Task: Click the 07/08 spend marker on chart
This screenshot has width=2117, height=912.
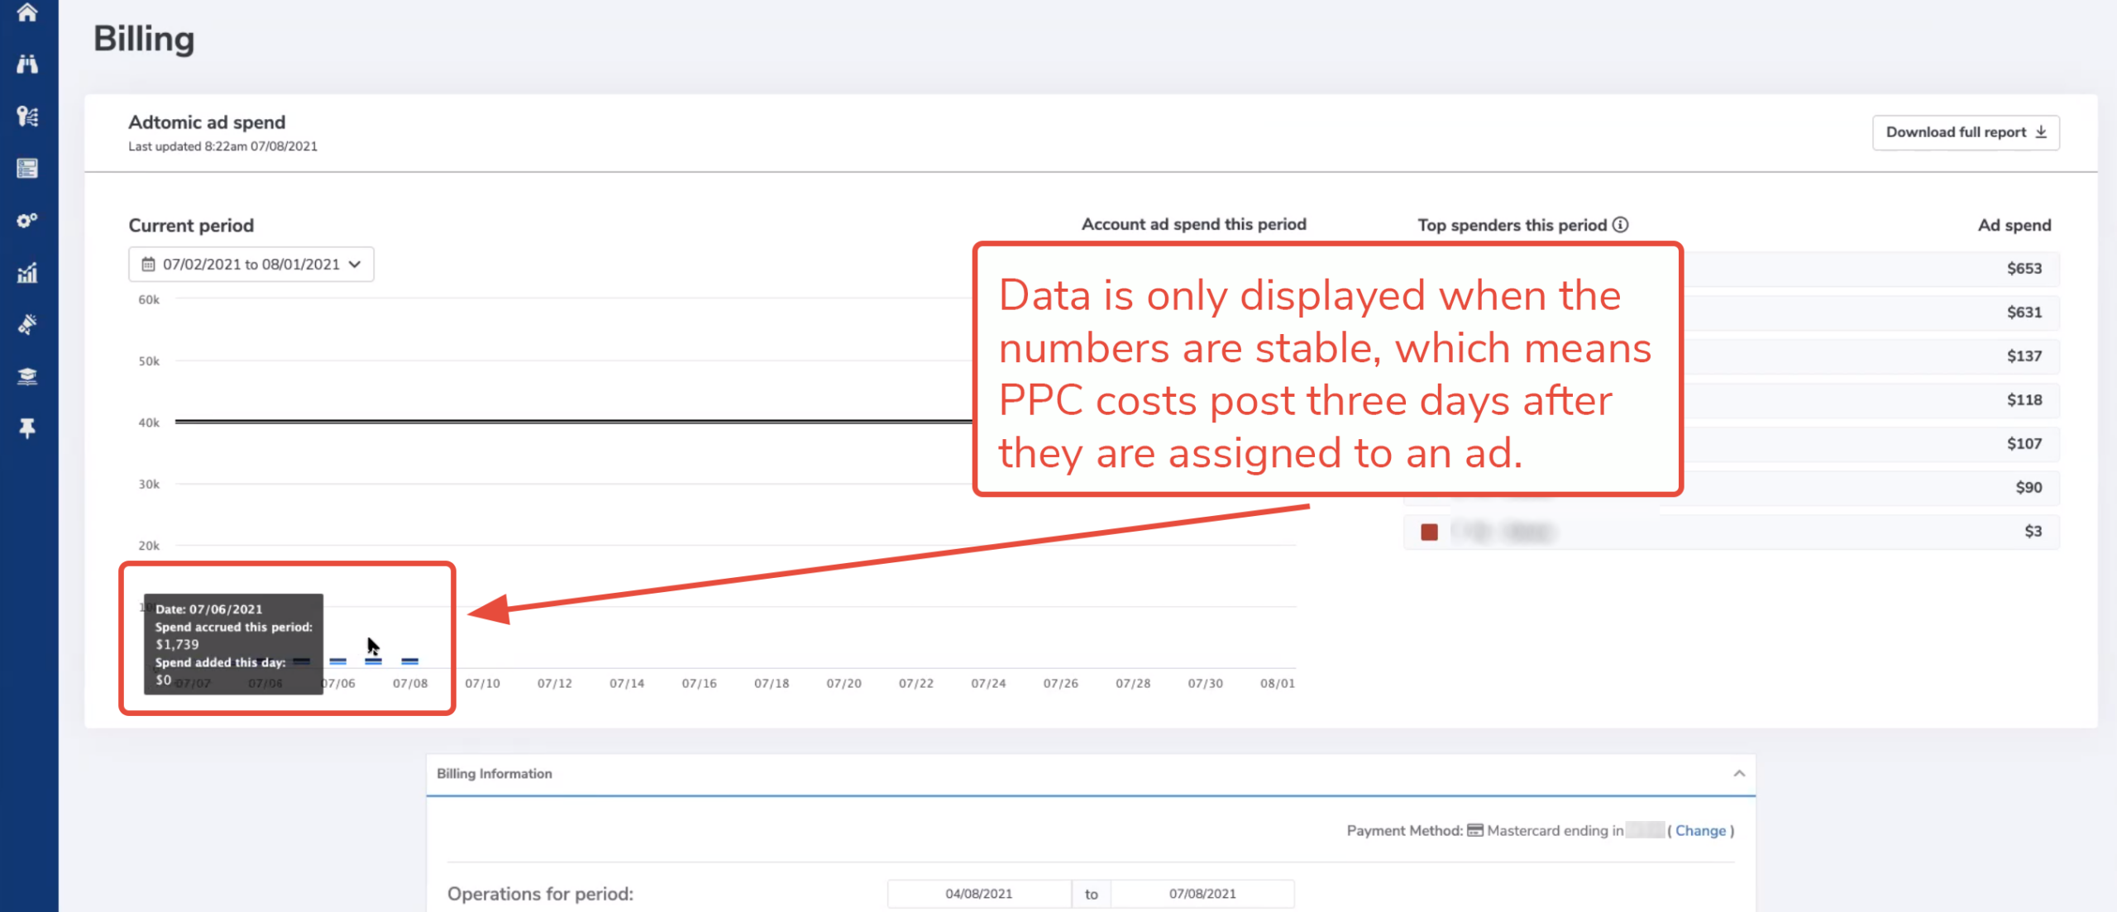Action: (409, 661)
